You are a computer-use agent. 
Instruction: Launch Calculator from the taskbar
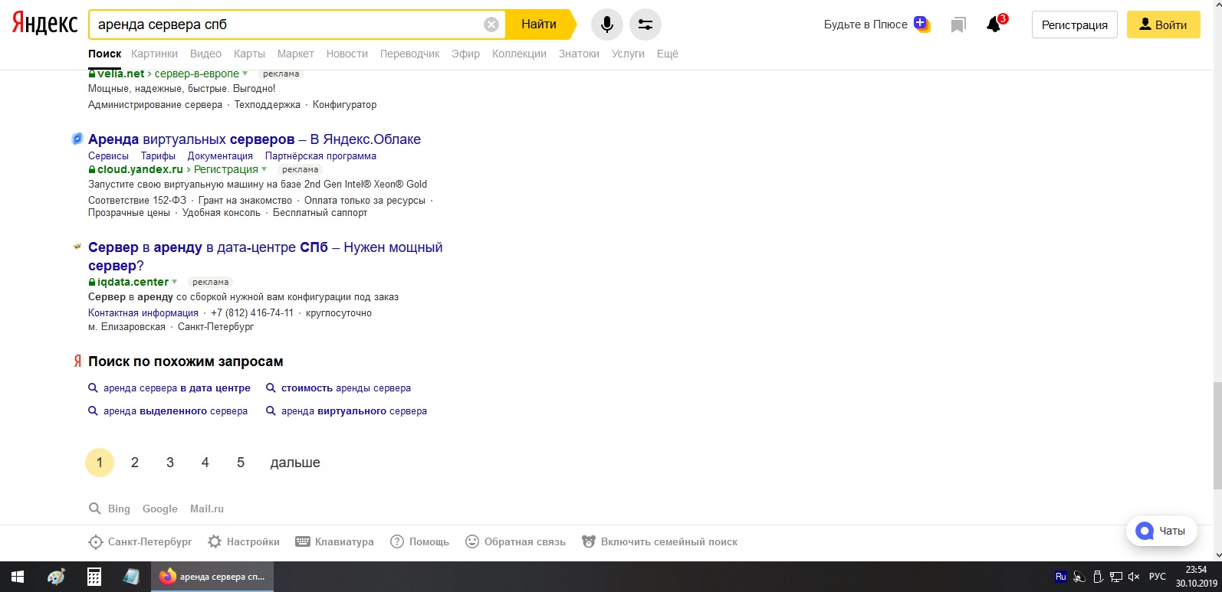(x=94, y=577)
